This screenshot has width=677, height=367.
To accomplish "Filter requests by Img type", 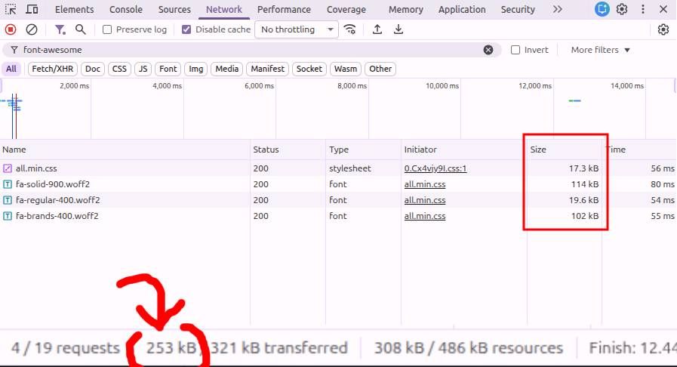I will tap(195, 69).
